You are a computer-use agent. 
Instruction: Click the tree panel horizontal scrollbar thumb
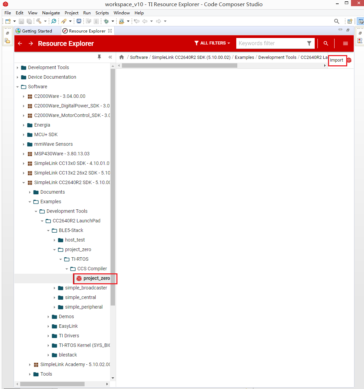52,384
